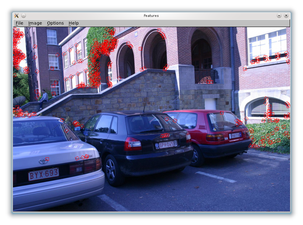Screen dimensions: 303x225
Task: Click the black car's left tail light
Action: [133, 144]
